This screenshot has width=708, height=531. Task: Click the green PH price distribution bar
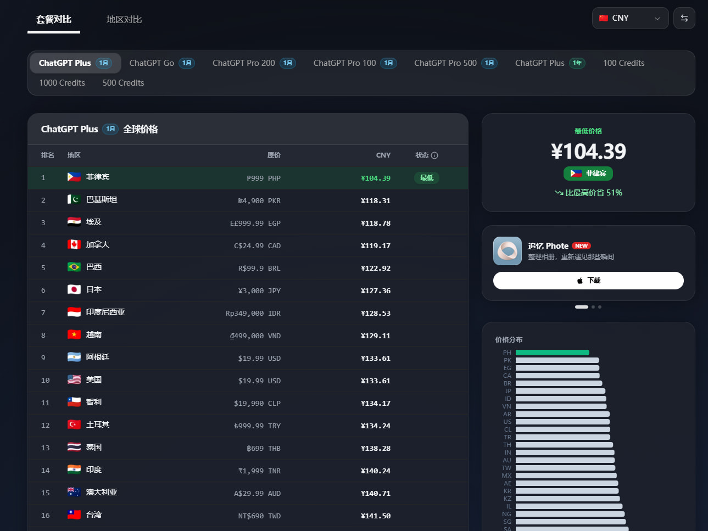[x=553, y=353]
